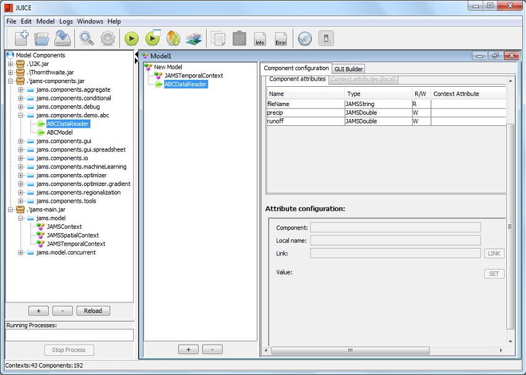Click the Save model toolbar icon
The image size is (526, 375).
tap(62, 38)
